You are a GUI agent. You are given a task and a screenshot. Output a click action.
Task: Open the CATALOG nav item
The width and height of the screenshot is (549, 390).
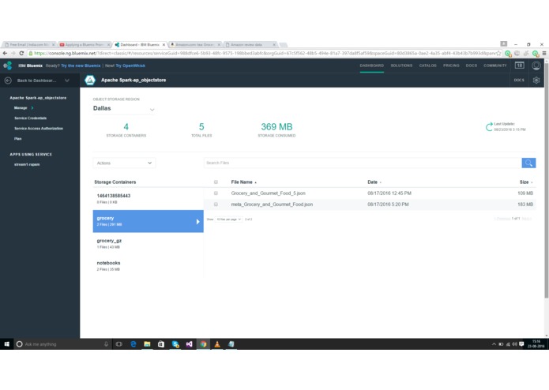[x=428, y=66]
